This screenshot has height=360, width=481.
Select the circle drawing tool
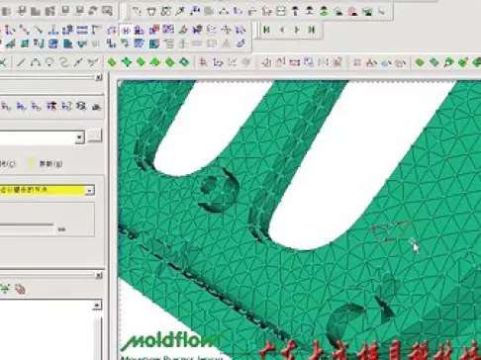49,62
